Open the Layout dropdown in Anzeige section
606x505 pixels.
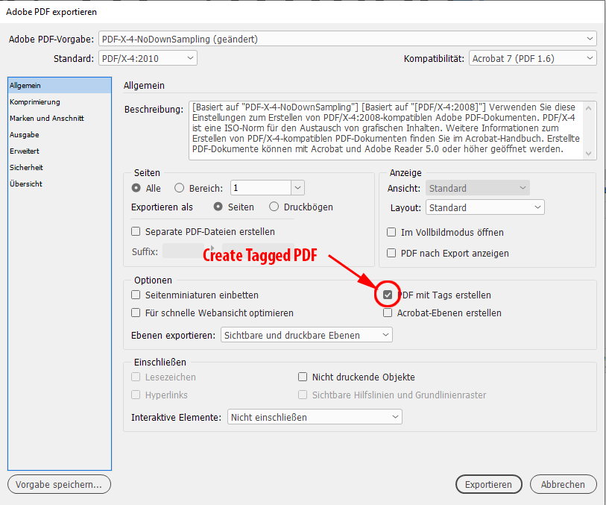click(485, 207)
